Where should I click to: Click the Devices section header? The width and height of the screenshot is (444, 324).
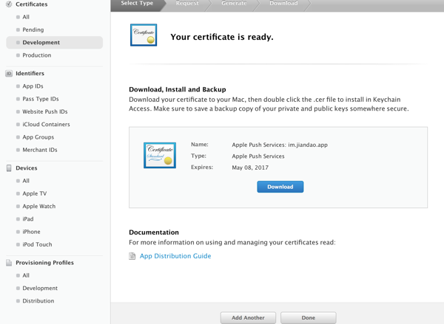click(x=27, y=168)
